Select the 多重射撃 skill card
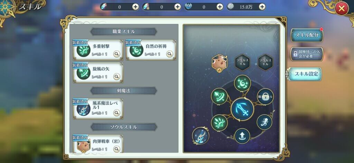 [x=98, y=50]
